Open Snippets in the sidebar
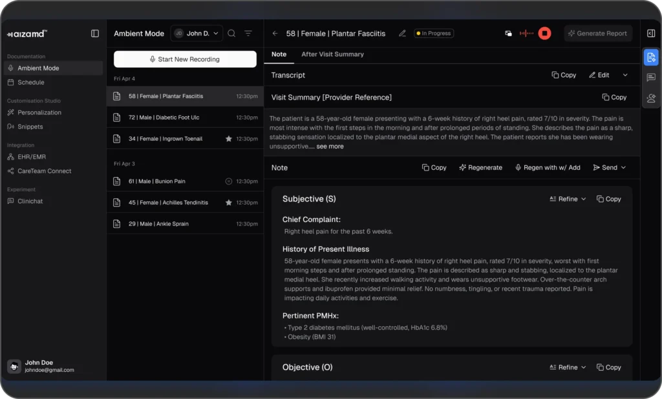The image size is (662, 399). pos(30,127)
